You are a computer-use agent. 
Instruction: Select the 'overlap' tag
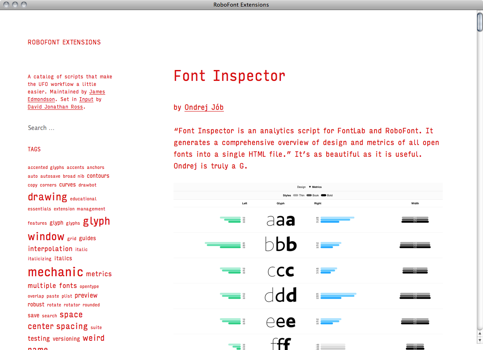(36, 296)
